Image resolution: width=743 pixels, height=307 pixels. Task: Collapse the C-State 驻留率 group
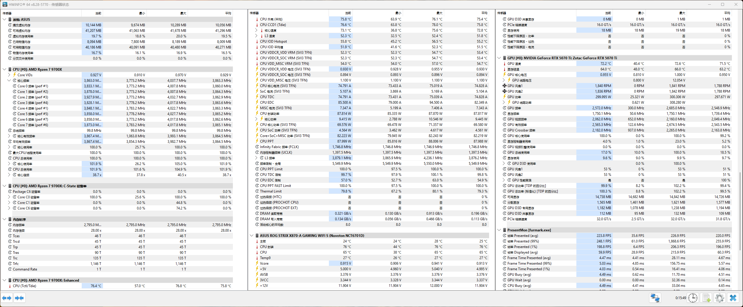click(x=4, y=186)
